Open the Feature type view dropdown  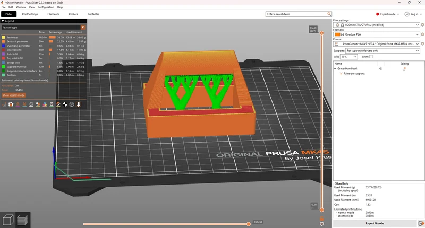44,28
